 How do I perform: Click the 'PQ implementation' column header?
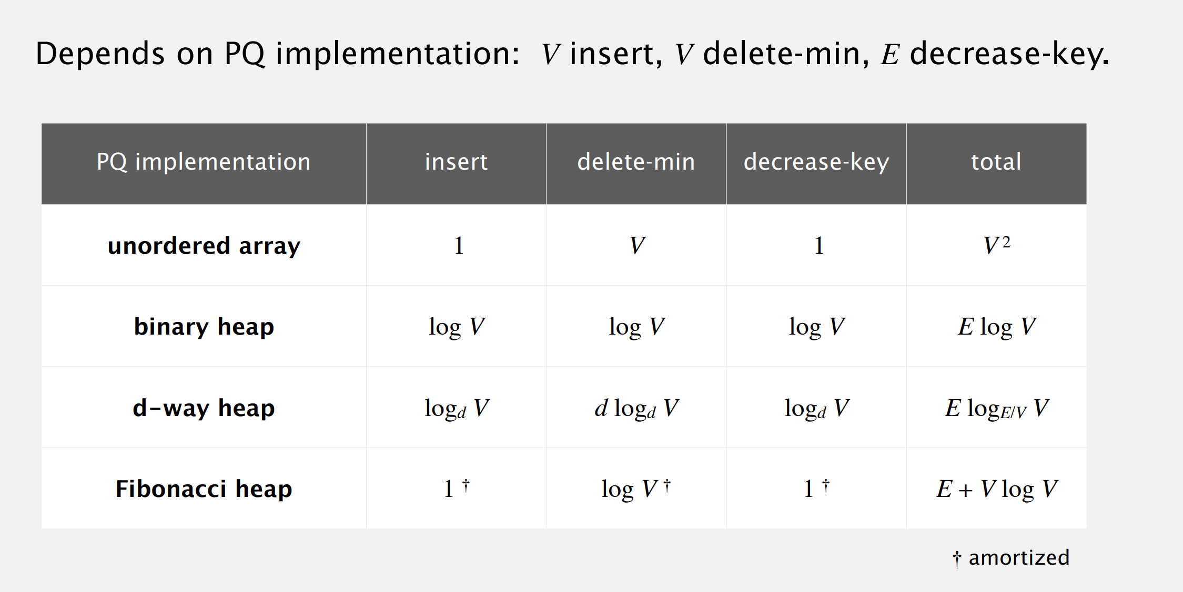point(204,163)
